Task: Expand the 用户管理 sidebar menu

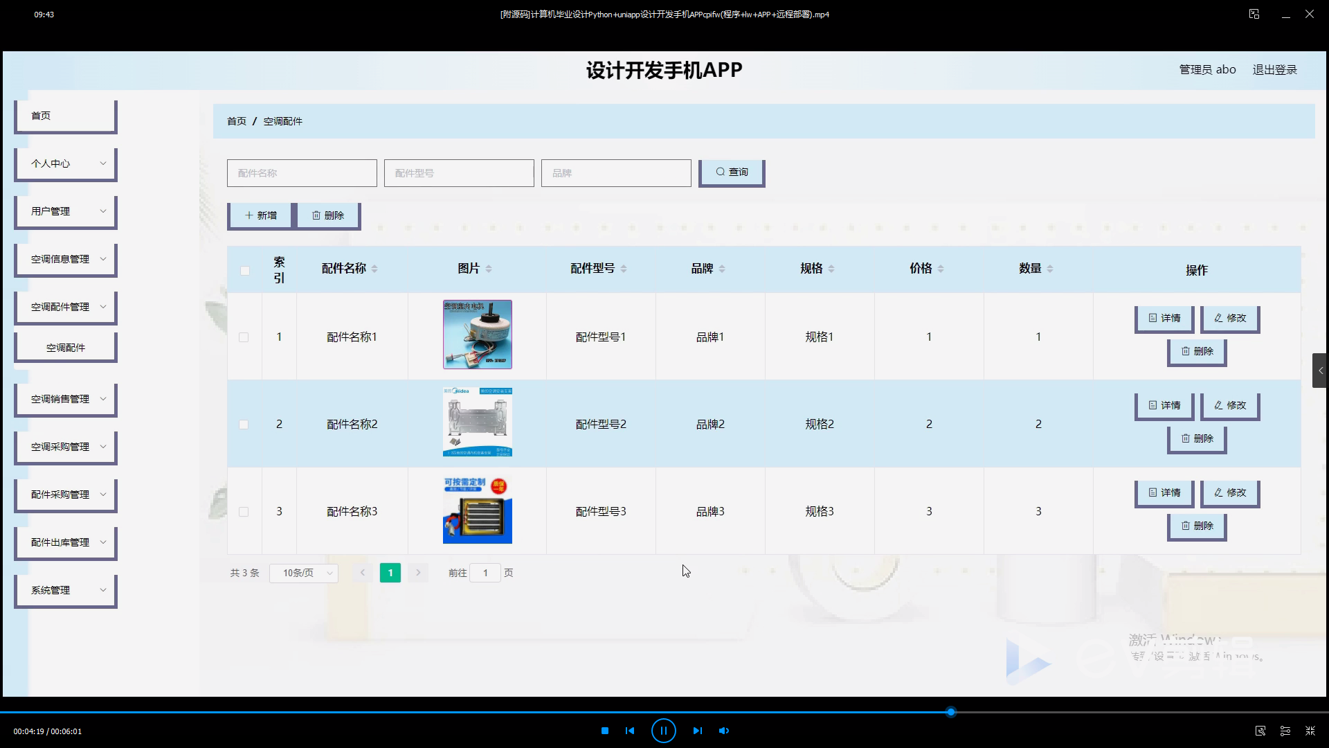Action: tap(66, 211)
